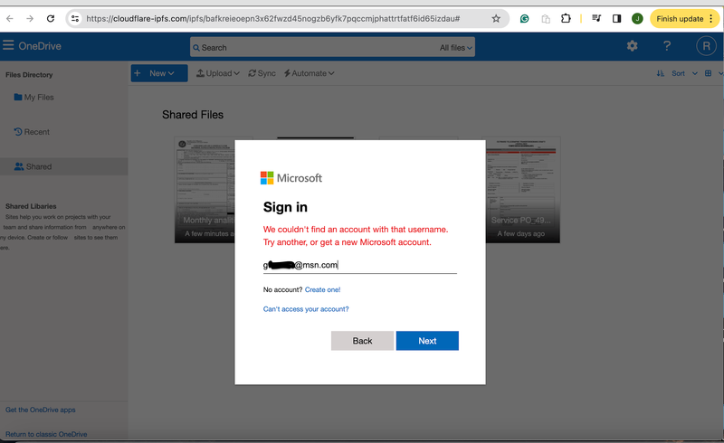
Task: Toggle the browser side panel icon
Action: [x=616, y=18]
